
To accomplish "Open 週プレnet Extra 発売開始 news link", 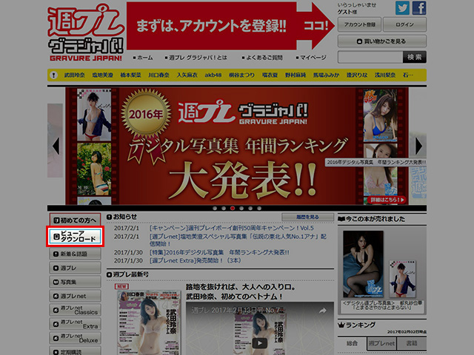I will 196,260.
